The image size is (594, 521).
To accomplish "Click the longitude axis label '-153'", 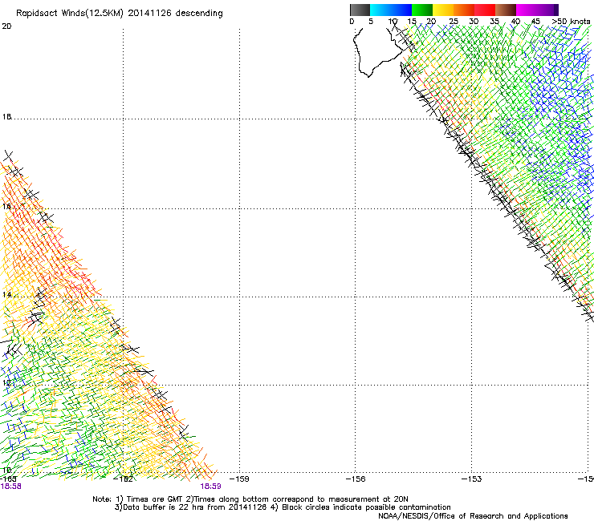I will click(x=472, y=479).
